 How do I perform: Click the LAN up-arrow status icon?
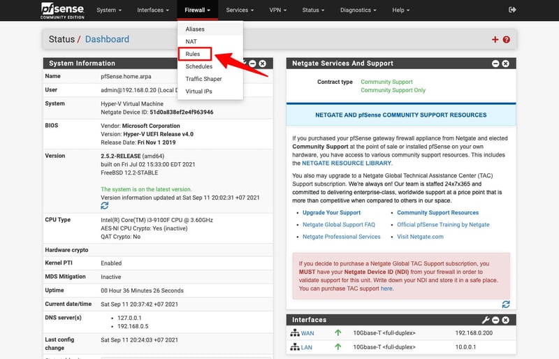click(x=338, y=347)
